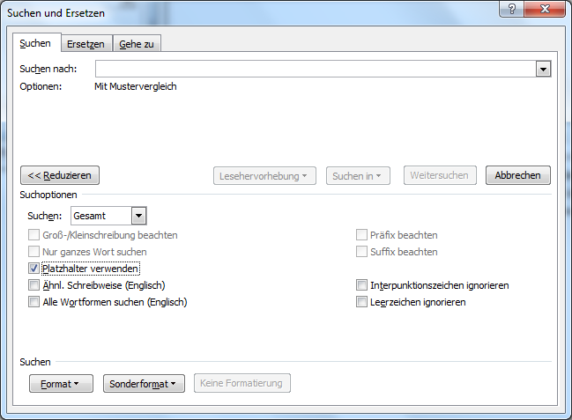Collapse options with the Reduzieren button
572x420 pixels.
click(60, 175)
